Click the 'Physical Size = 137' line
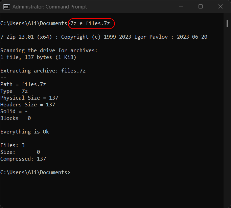231x208 pixels. (29, 98)
